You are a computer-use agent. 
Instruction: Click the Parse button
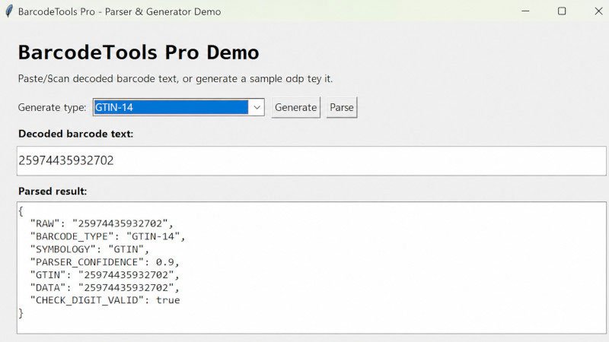tap(341, 107)
